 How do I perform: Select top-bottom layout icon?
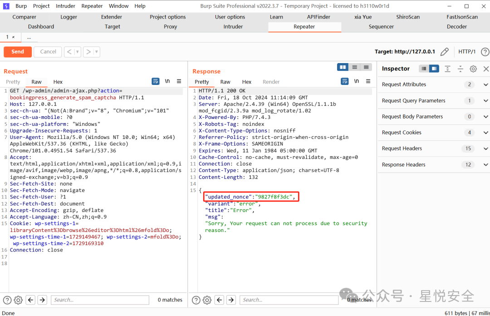pos(354,67)
